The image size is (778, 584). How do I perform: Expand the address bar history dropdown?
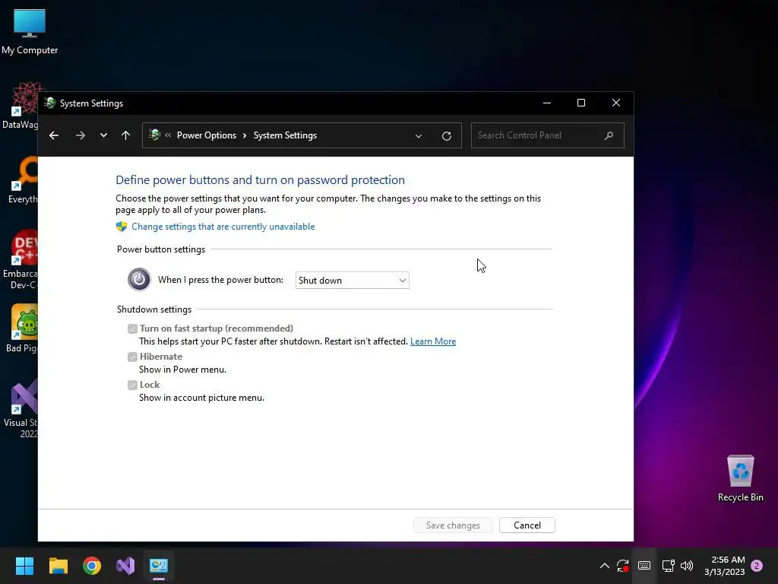click(419, 136)
